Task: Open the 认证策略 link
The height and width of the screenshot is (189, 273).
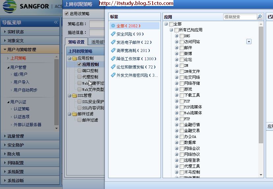Action: pyautogui.click(x=21, y=109)
